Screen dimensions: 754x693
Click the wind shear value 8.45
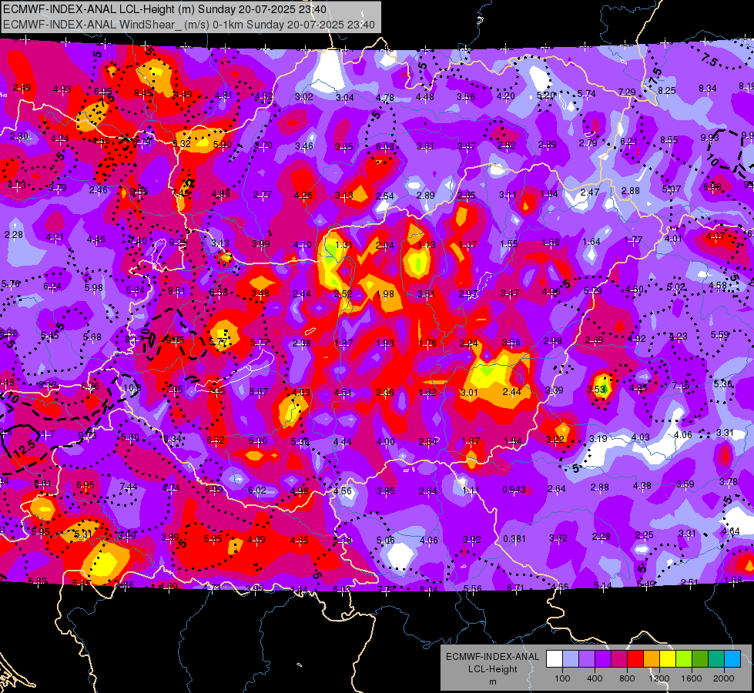pyautogui.click(x=143, y=93)
